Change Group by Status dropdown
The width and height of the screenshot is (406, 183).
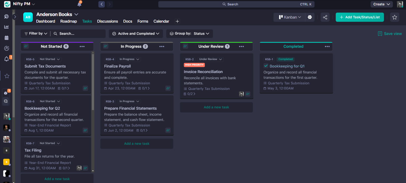click(190, 34)
